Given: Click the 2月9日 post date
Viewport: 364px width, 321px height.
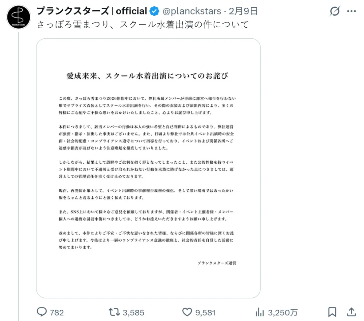Looking at the screenshot, I should (x=243, y=11).
